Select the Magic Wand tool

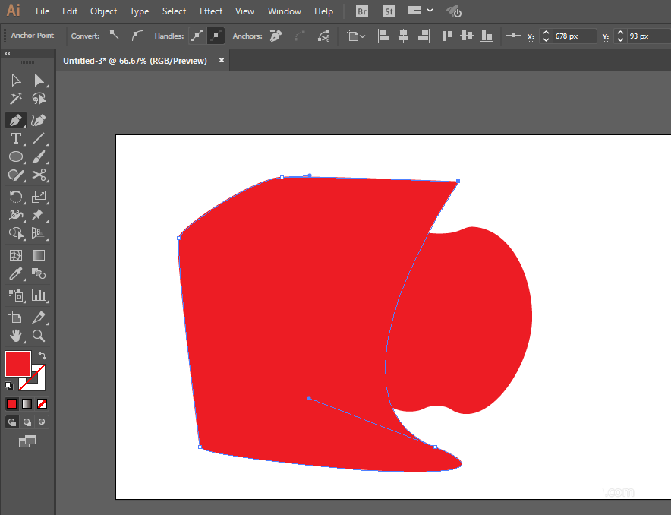(x=16, y=99)
